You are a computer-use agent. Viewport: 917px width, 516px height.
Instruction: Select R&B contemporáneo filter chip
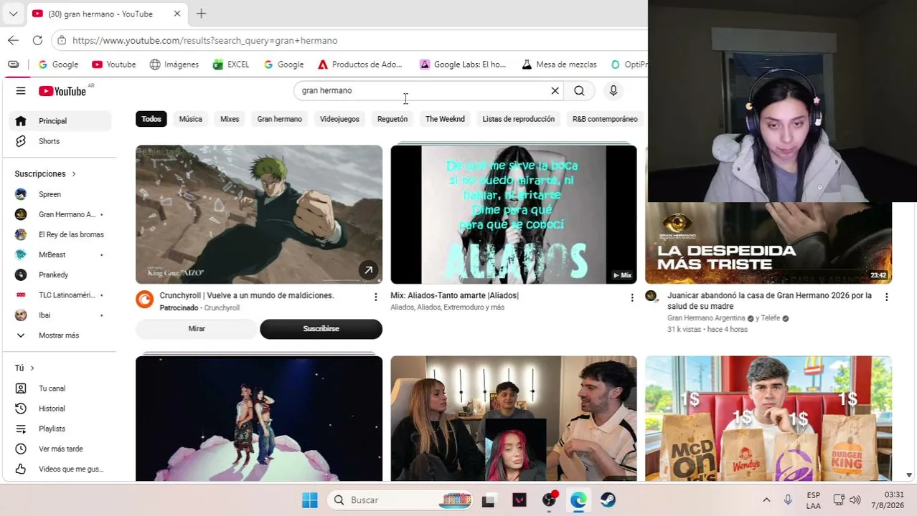tap(605, 119)
